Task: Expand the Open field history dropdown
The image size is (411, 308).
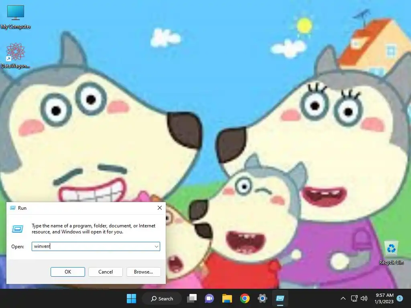Action: click(x=156, y=247)
